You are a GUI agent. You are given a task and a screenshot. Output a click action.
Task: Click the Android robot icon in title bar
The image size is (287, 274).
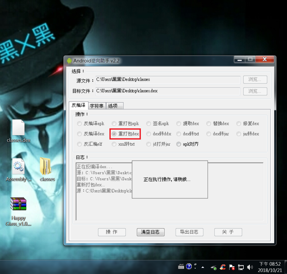click(x=69, y=61)
